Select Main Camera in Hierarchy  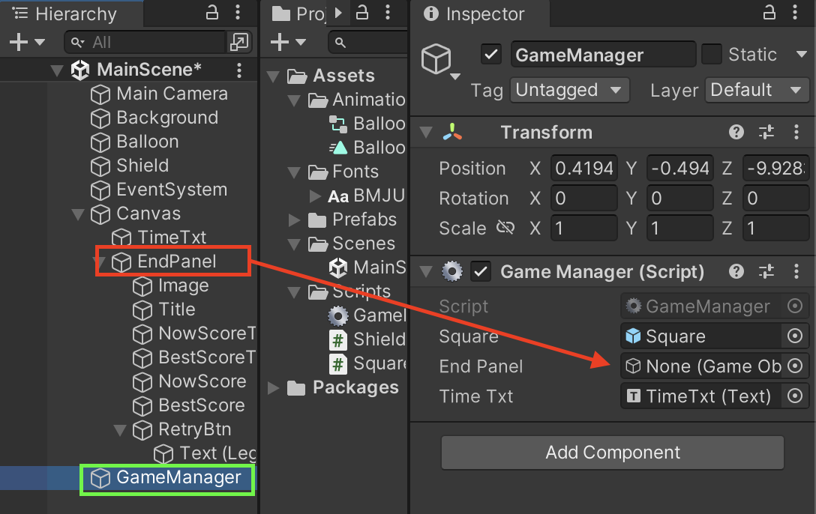pyautogui.click(x=159, y=94)
